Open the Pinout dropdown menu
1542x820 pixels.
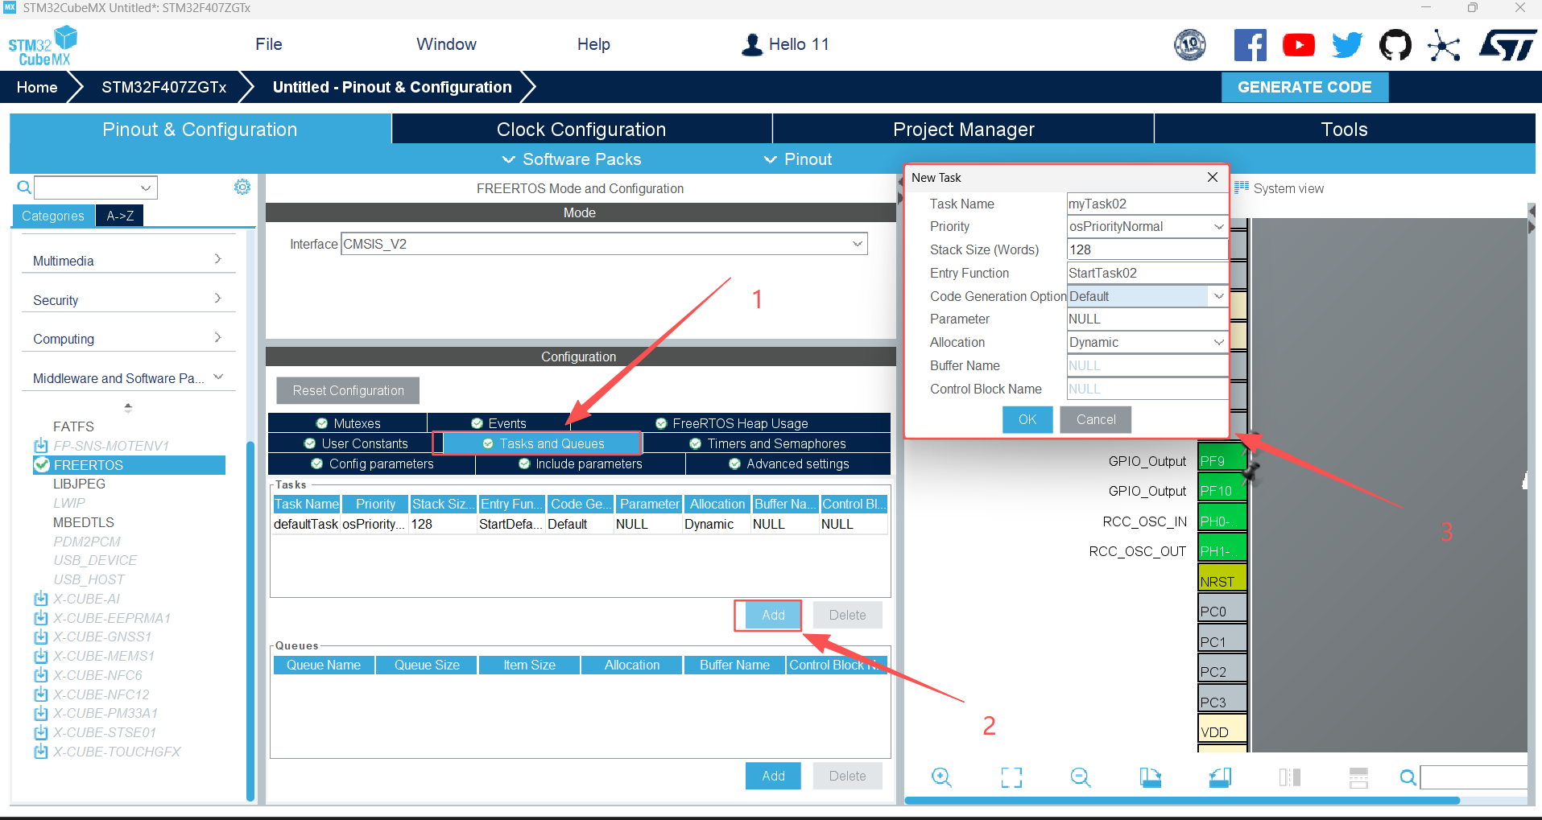(x=798, y=159)
